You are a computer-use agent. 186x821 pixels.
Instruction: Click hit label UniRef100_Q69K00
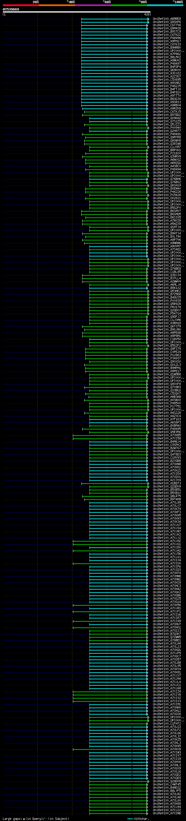167,70
